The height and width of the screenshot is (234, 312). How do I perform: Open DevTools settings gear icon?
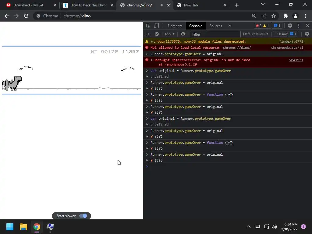click(x=290, y=26)
